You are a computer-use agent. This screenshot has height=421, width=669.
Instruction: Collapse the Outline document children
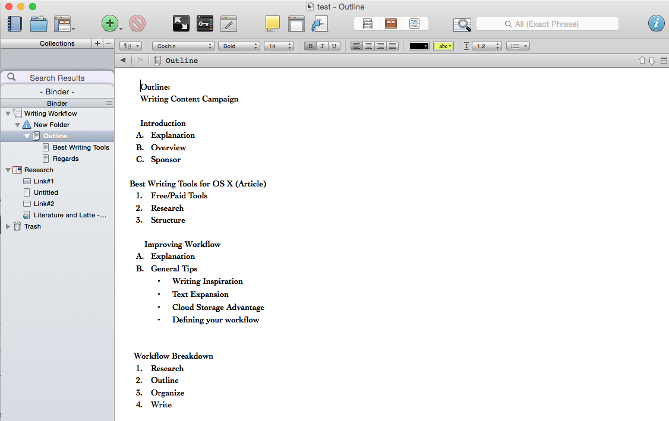pos(27,136)
